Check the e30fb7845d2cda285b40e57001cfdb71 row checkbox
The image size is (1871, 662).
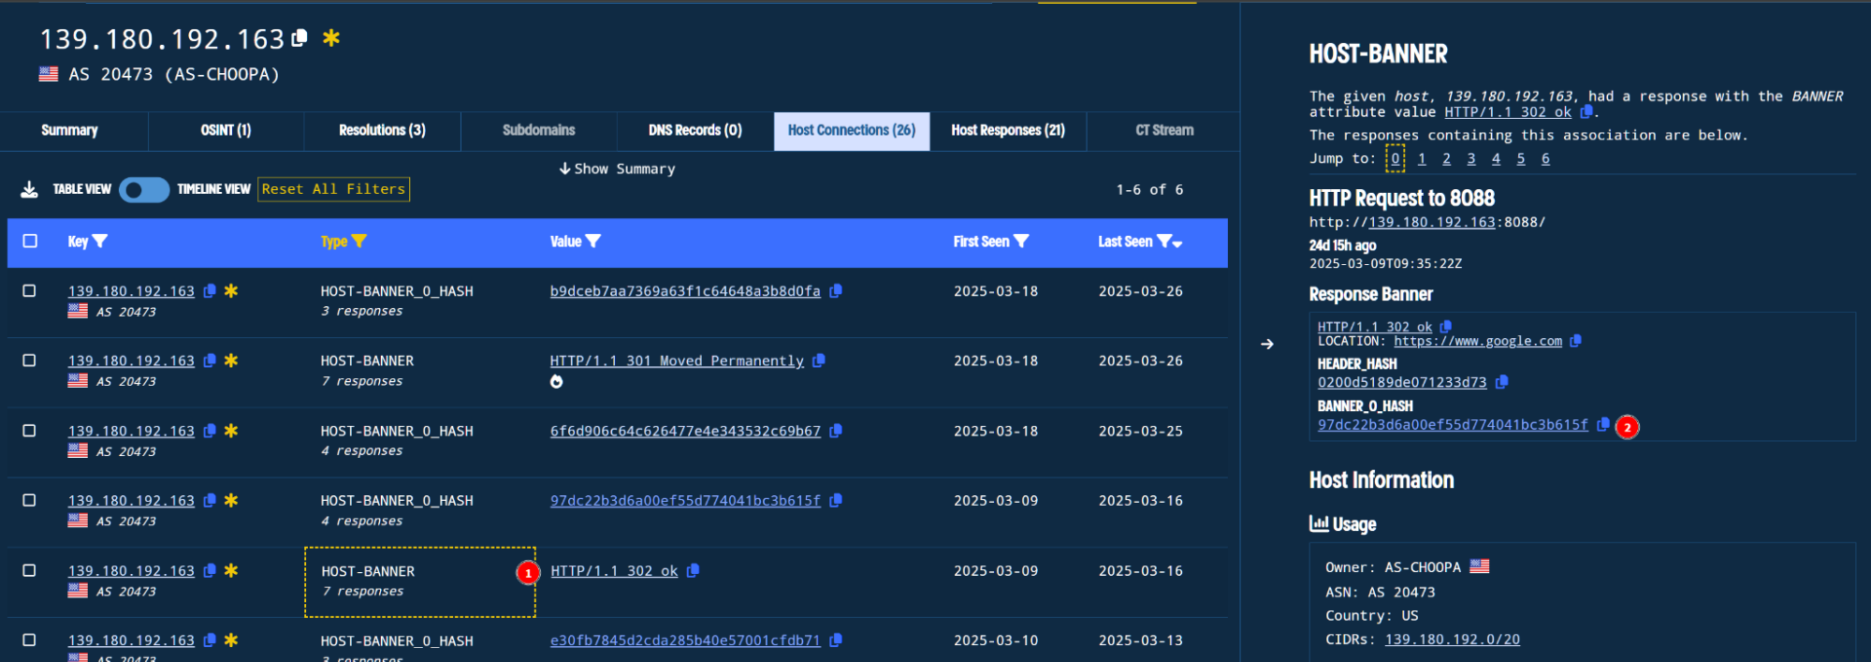pos(30,640)
